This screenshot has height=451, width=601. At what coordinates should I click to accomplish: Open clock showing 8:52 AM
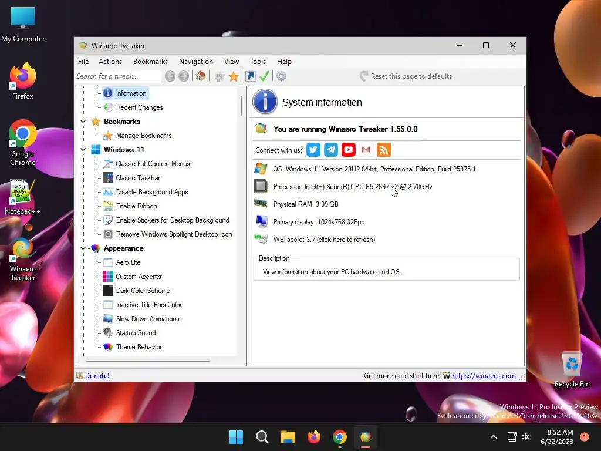[557, 437]
